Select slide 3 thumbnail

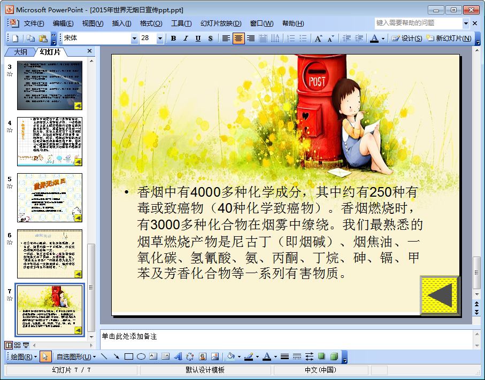50,86
